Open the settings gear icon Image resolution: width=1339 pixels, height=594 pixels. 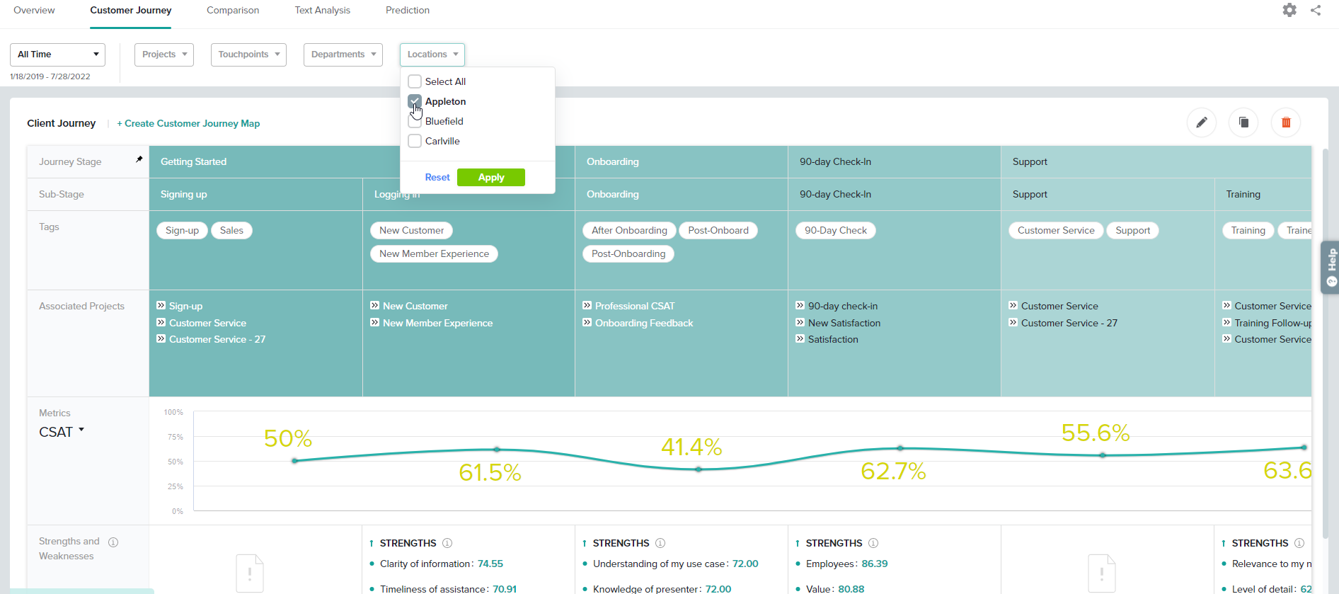point(1289,11)
